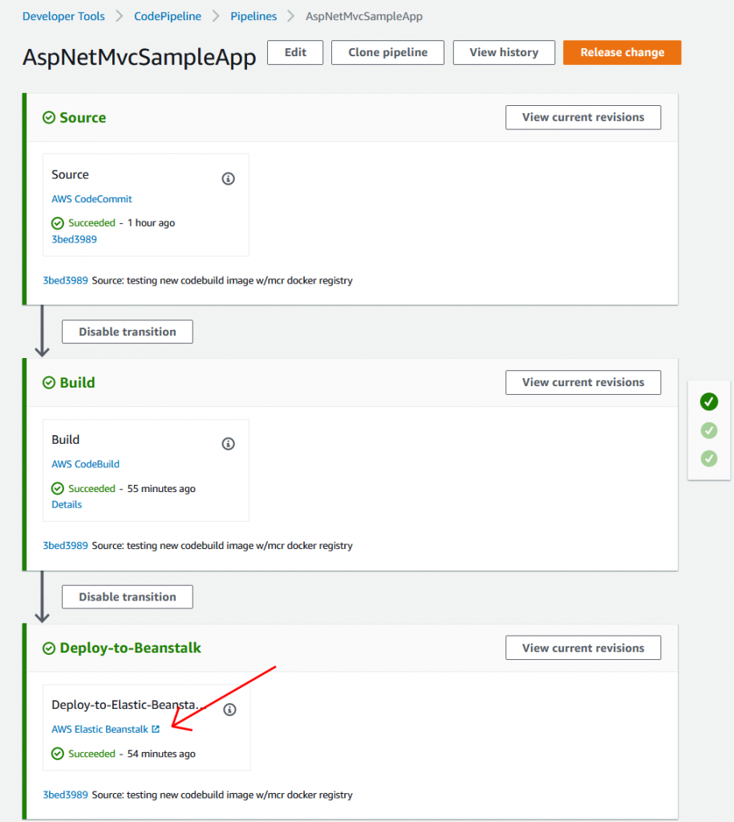Screen dimensions: 734x822
Task: Disable transition between Source and Build
Action: 128,332
